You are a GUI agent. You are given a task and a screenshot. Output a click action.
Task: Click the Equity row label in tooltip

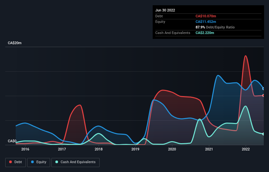(x=160, y=22)
